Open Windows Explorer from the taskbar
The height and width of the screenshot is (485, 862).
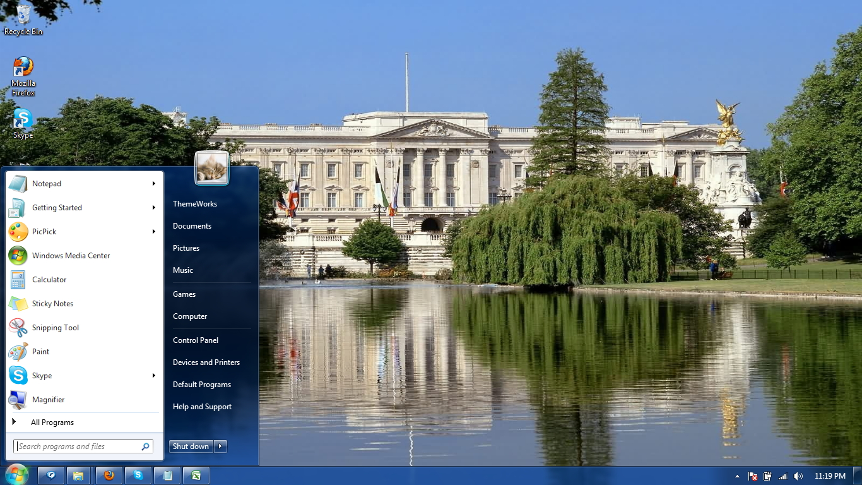coord(79,476)
